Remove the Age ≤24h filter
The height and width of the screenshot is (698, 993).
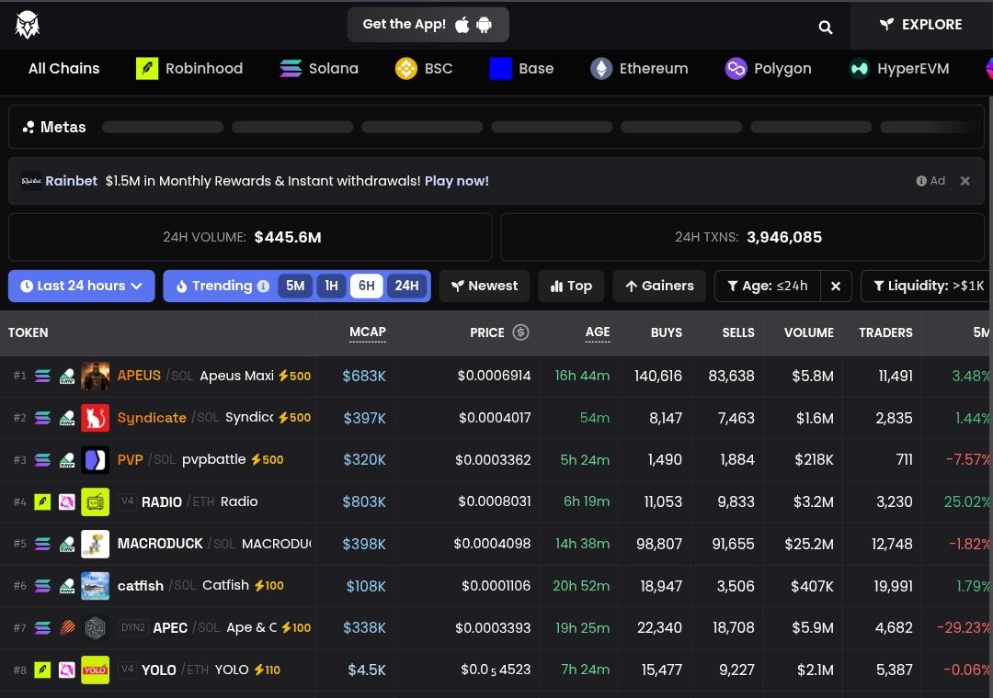pos(835,286)
